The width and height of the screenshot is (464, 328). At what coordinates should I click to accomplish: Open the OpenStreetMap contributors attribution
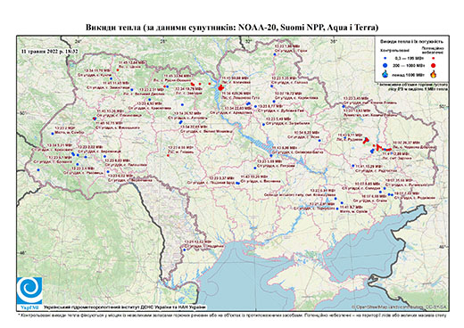(x=399, y=307)
